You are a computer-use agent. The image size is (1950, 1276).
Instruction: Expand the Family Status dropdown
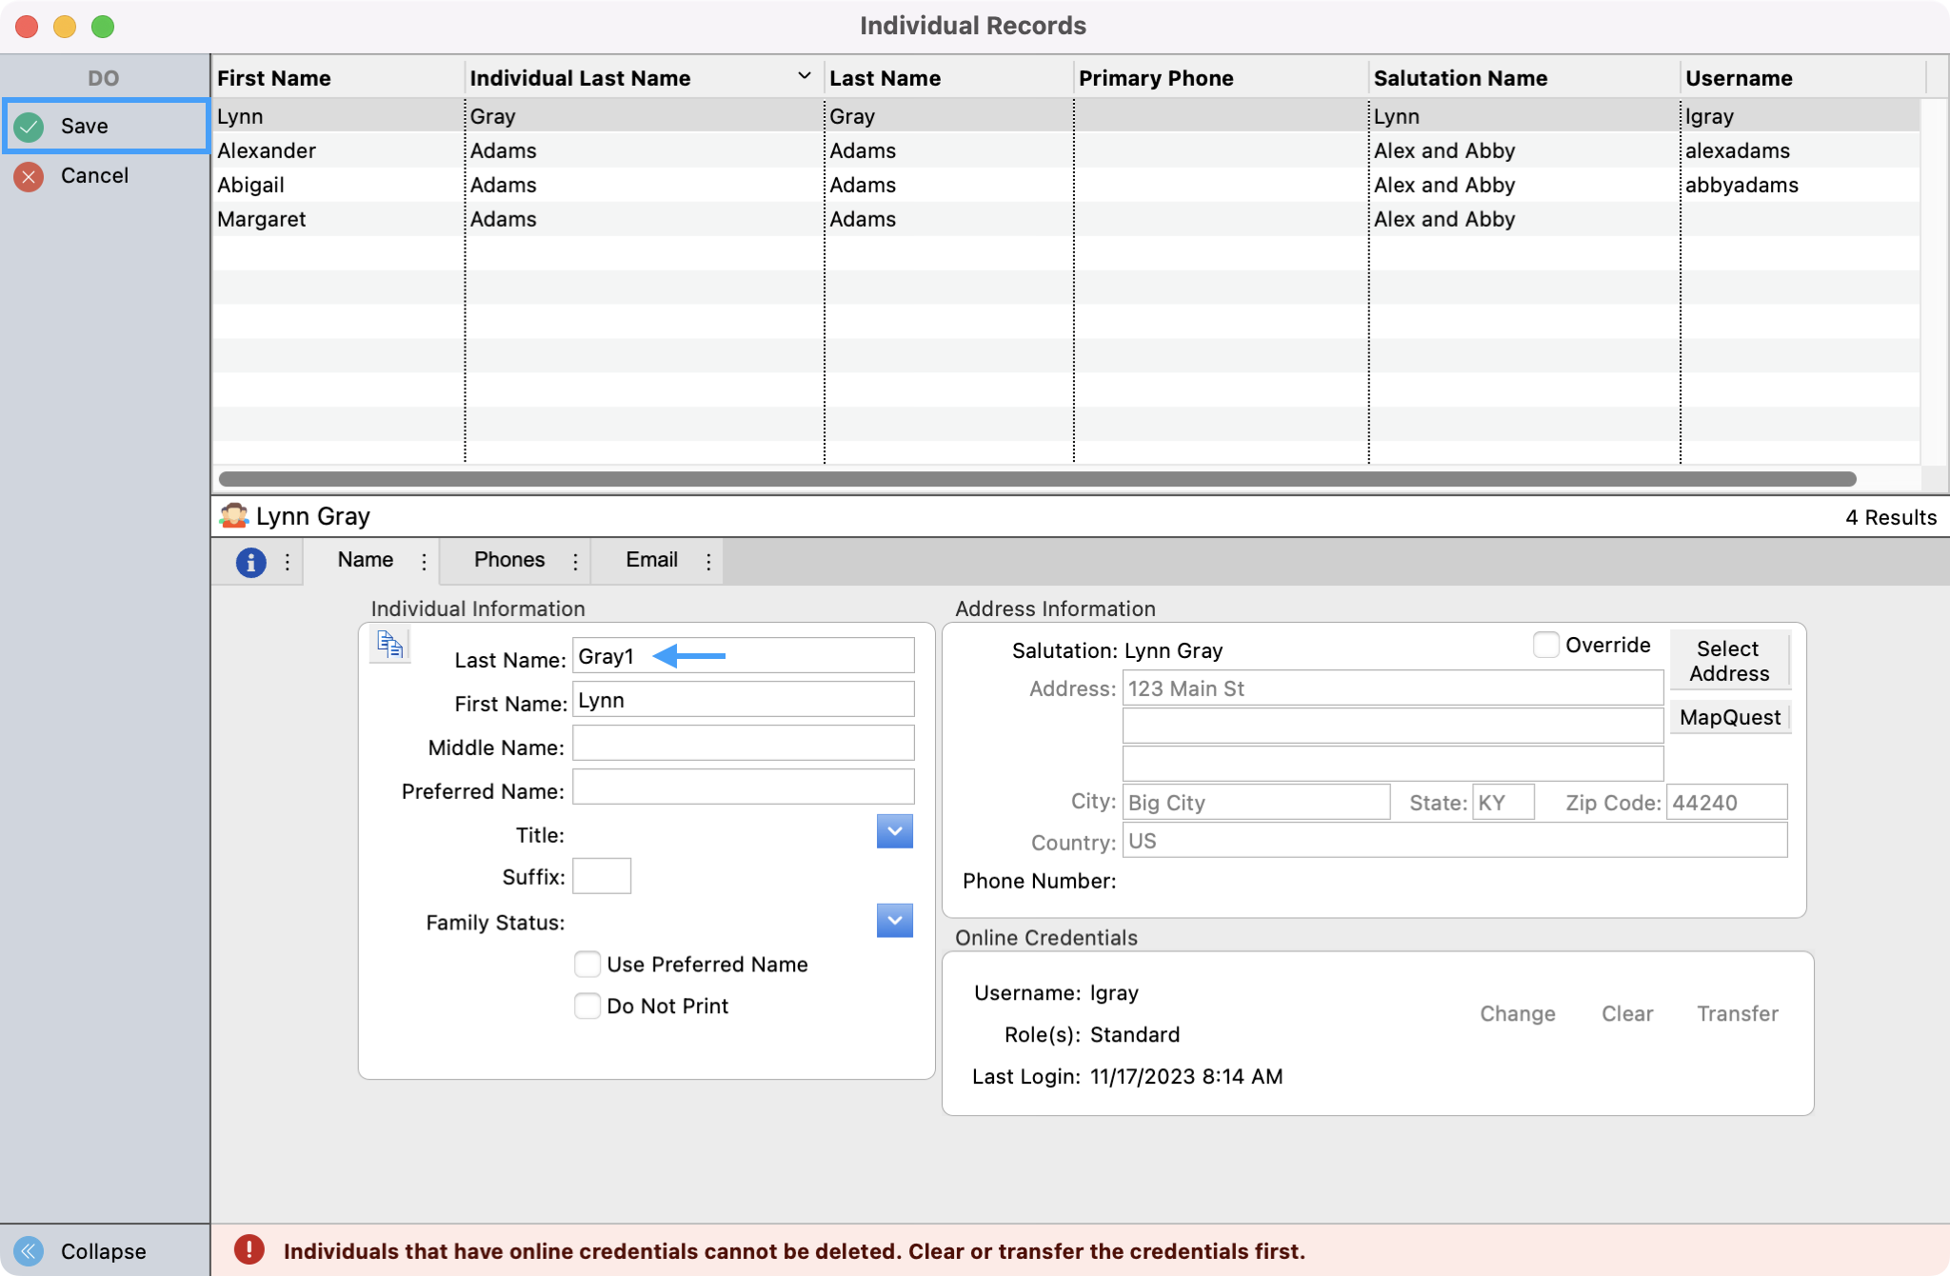pos(894,921)
